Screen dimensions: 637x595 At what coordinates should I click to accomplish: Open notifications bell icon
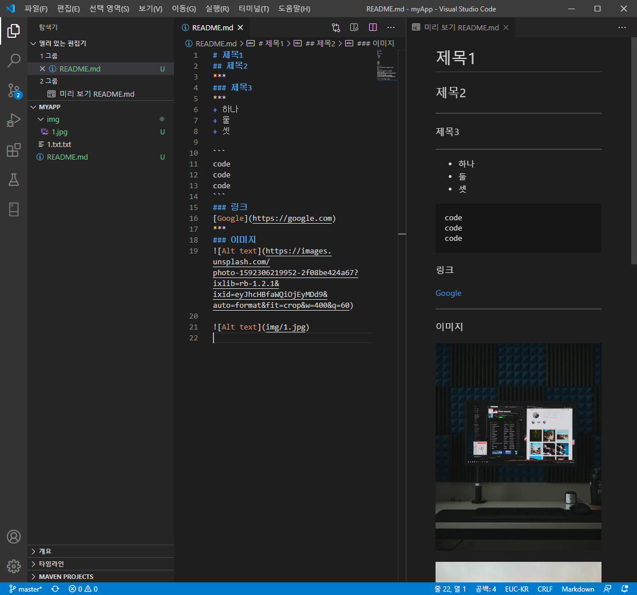pos(625,589)
